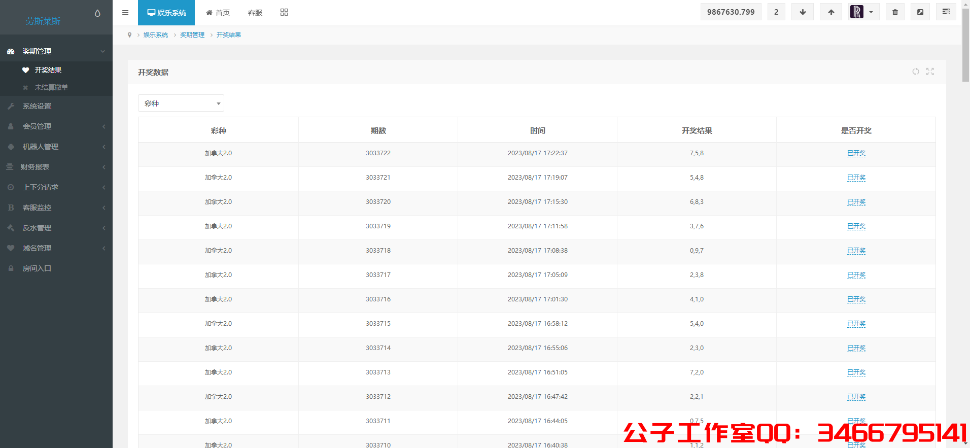Screen dimensions: 970x448
Task: Click the clock icon beside 上下分请求
Action: point(11,187)
